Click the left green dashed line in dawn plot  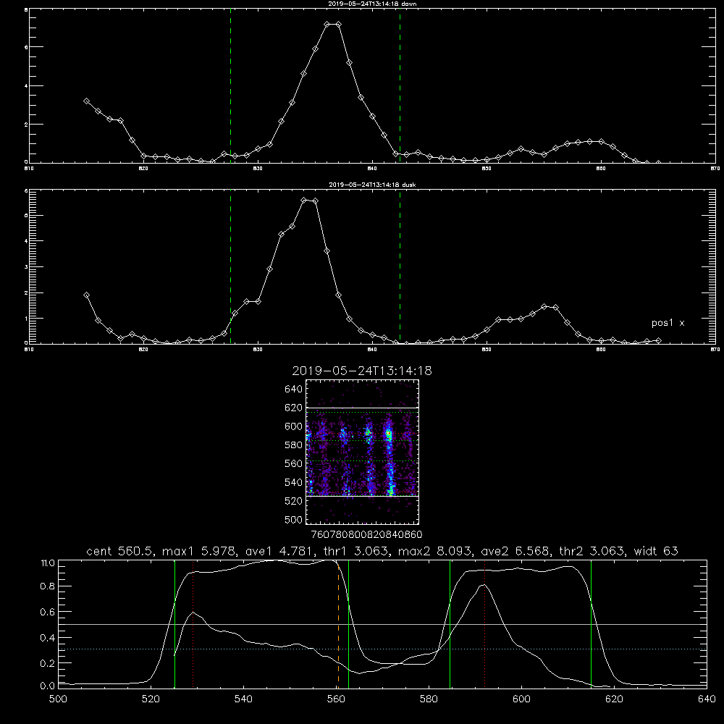click(x=230, y=88)
